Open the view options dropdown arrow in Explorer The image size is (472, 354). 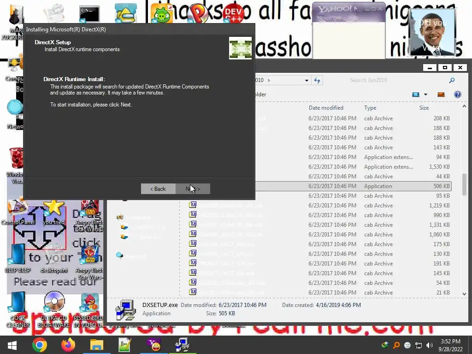[425, 94]
